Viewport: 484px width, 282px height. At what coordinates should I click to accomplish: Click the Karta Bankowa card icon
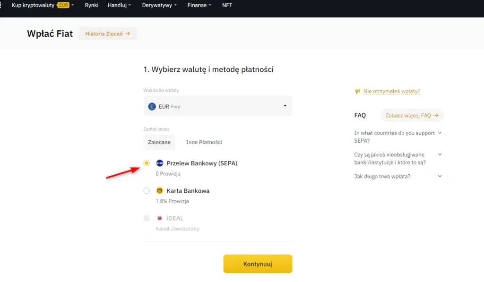[x=160, y=191]
